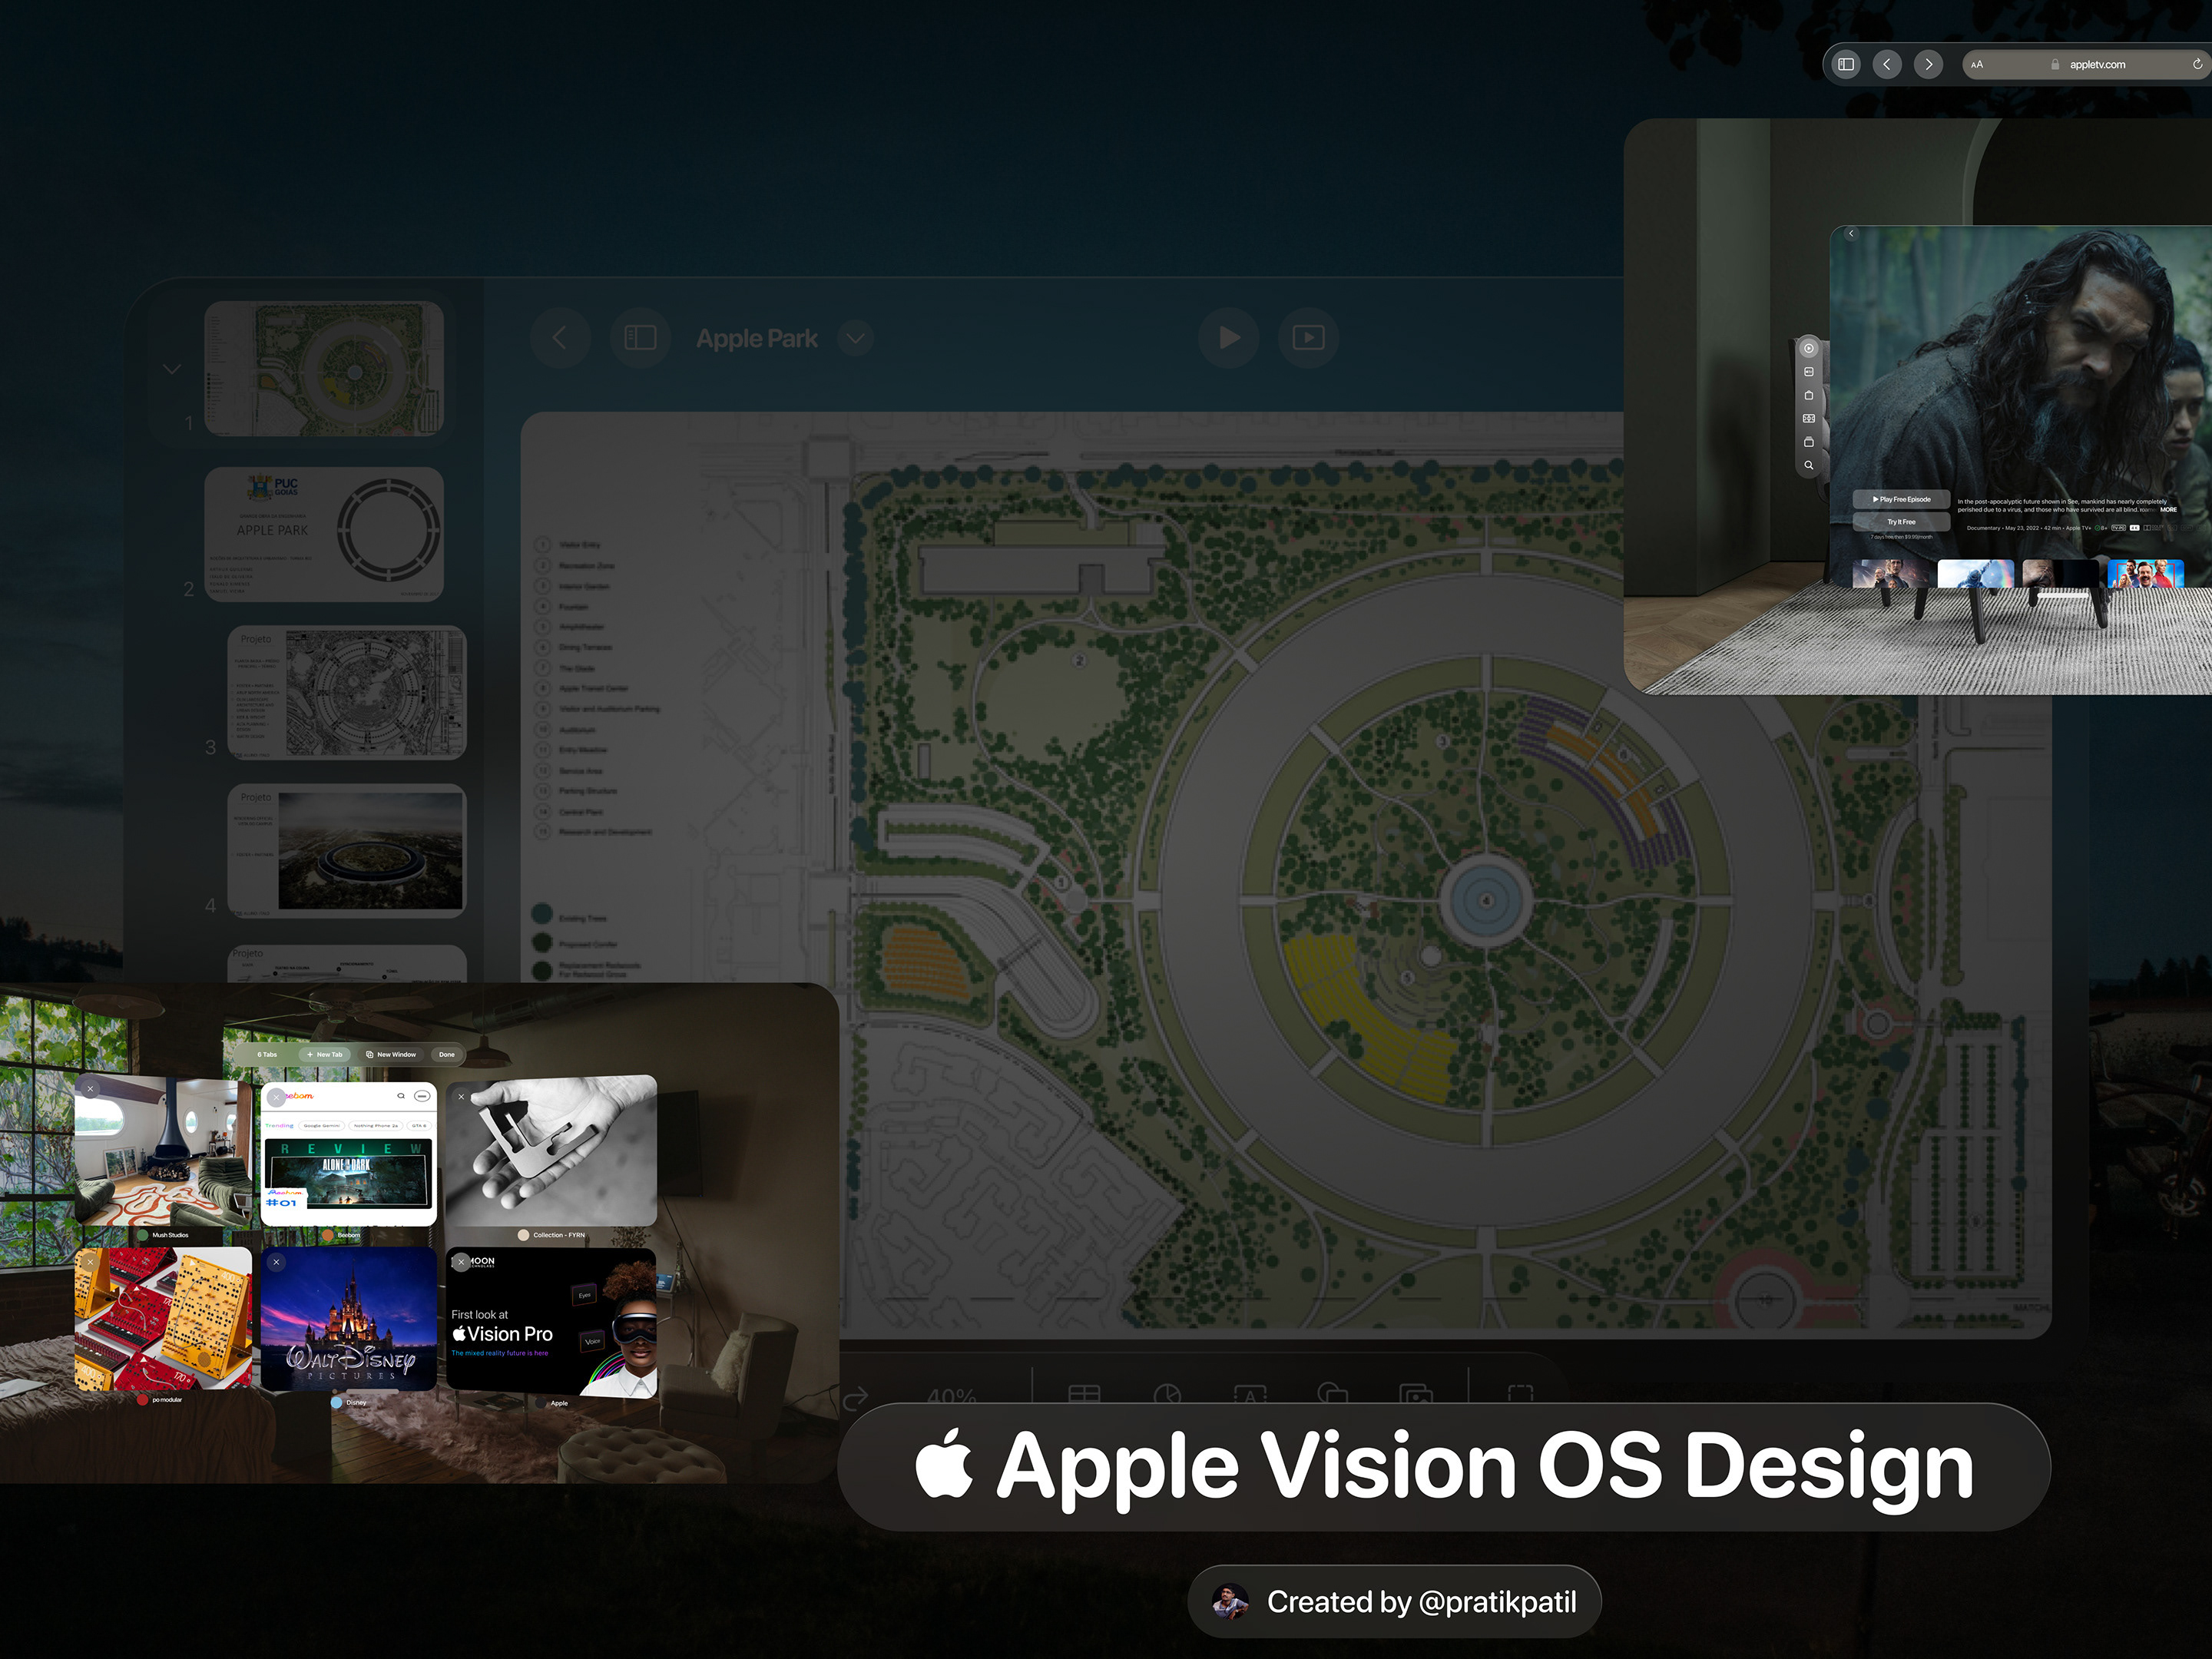Click the New Tab button

pyautogui.click(x=324, y=1054)
